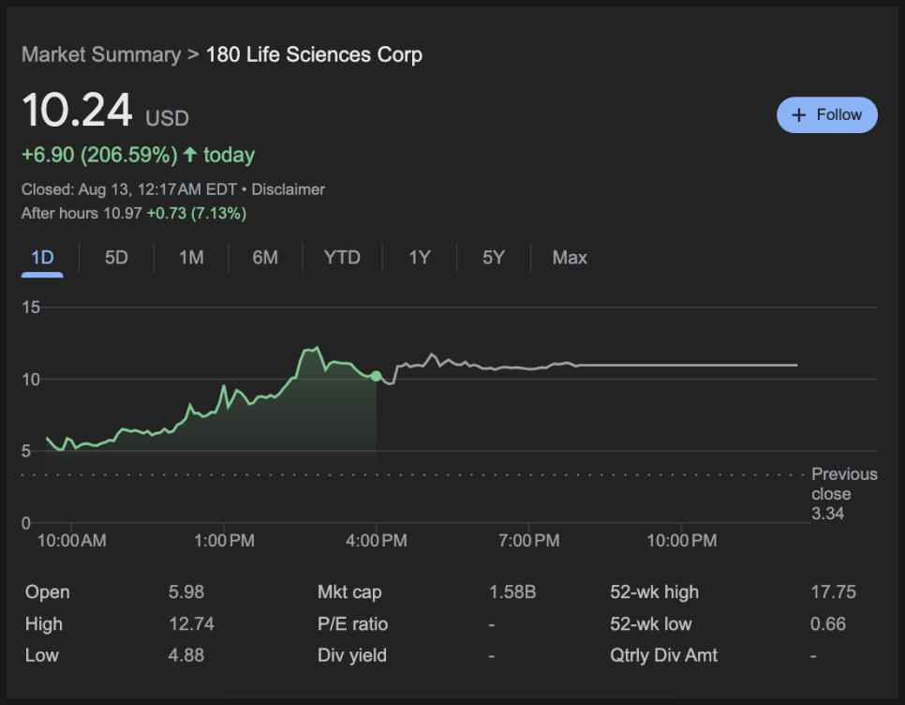The image size is (905, 705).
Task: Click the 10.24 current price
Action: point(78,110)
